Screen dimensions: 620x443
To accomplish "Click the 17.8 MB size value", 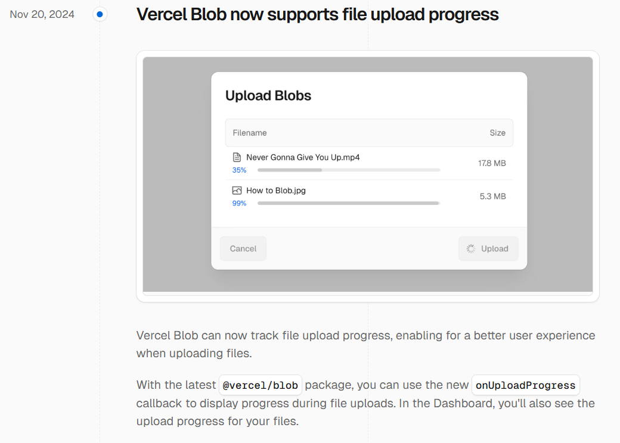I will (x=492, y=163).
